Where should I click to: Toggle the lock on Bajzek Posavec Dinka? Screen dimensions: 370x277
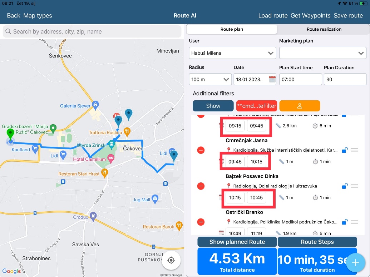pos(344,186)
